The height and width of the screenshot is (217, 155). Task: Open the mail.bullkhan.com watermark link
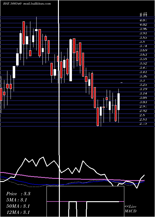[37, 4]
